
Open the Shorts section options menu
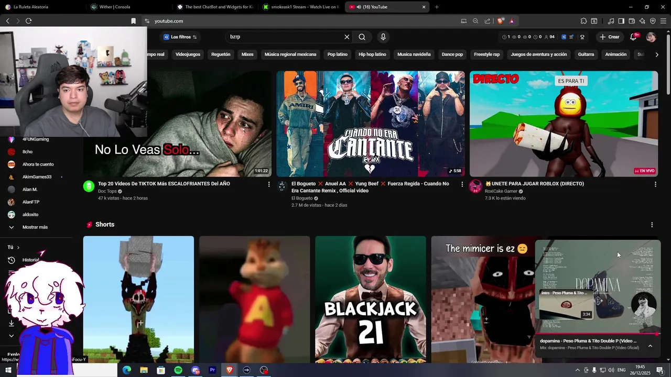652,225
